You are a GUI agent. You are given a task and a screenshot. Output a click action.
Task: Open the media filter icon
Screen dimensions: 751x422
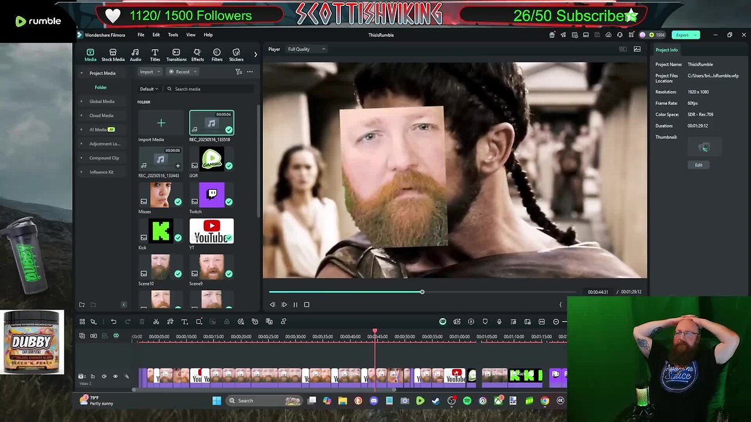click(x=239, y=72)
